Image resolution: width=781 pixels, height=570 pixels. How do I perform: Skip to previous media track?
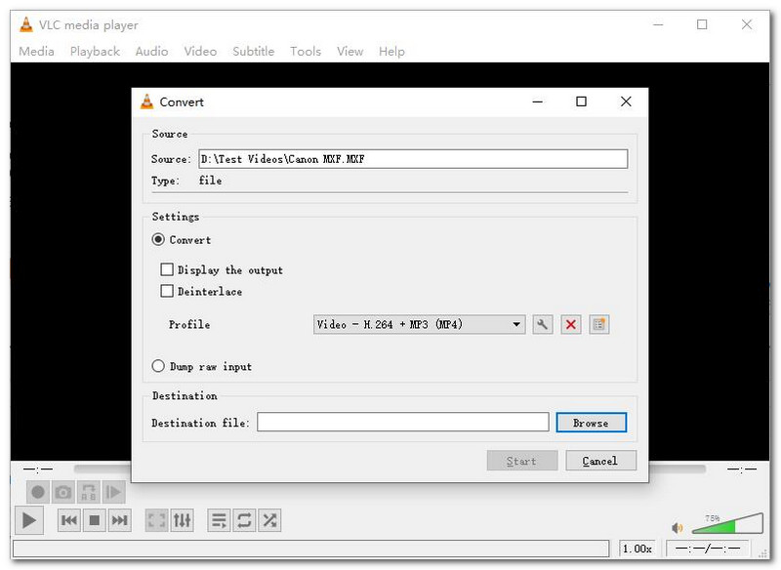click(68, 520)
